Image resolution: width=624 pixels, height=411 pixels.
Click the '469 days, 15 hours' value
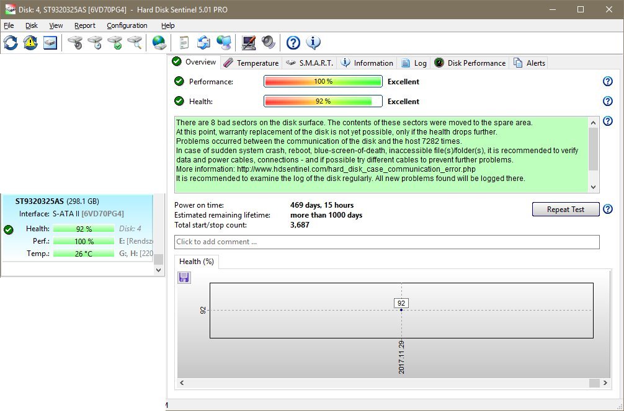point(322,205)
